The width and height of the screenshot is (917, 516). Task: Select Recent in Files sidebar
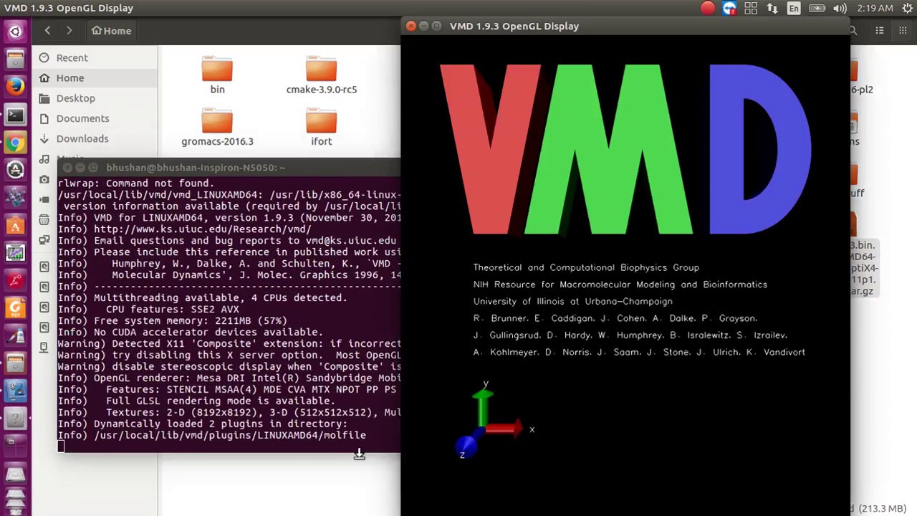[95, 57]
